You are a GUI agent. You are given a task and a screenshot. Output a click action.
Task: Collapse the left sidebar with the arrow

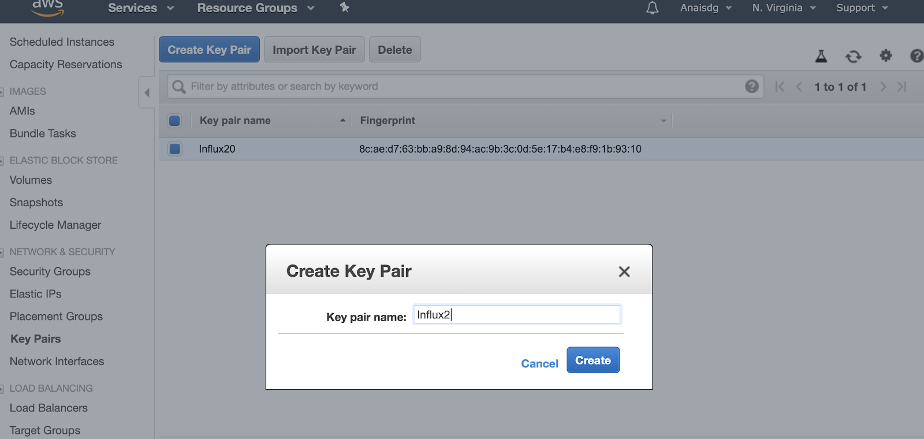click(147, 92)
